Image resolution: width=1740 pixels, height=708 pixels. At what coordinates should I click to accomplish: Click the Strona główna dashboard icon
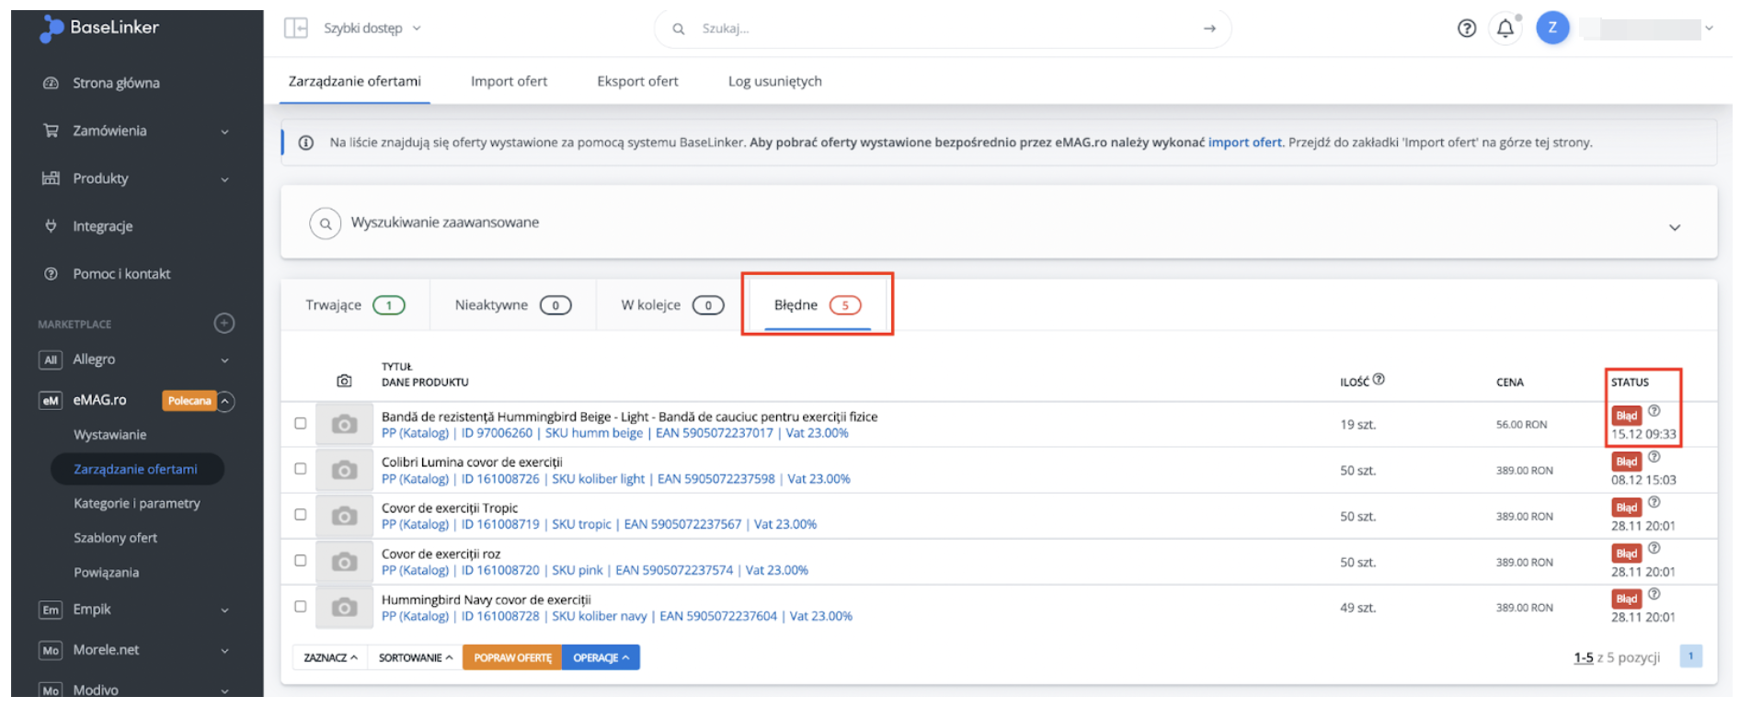52,83
